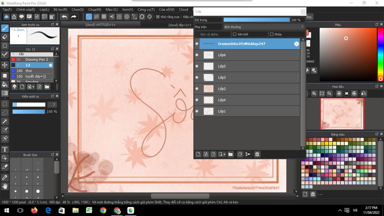Zoom out using navigator icon
Image resolution: width=384 pixels, height=216 pixels.
click(329, 93)
